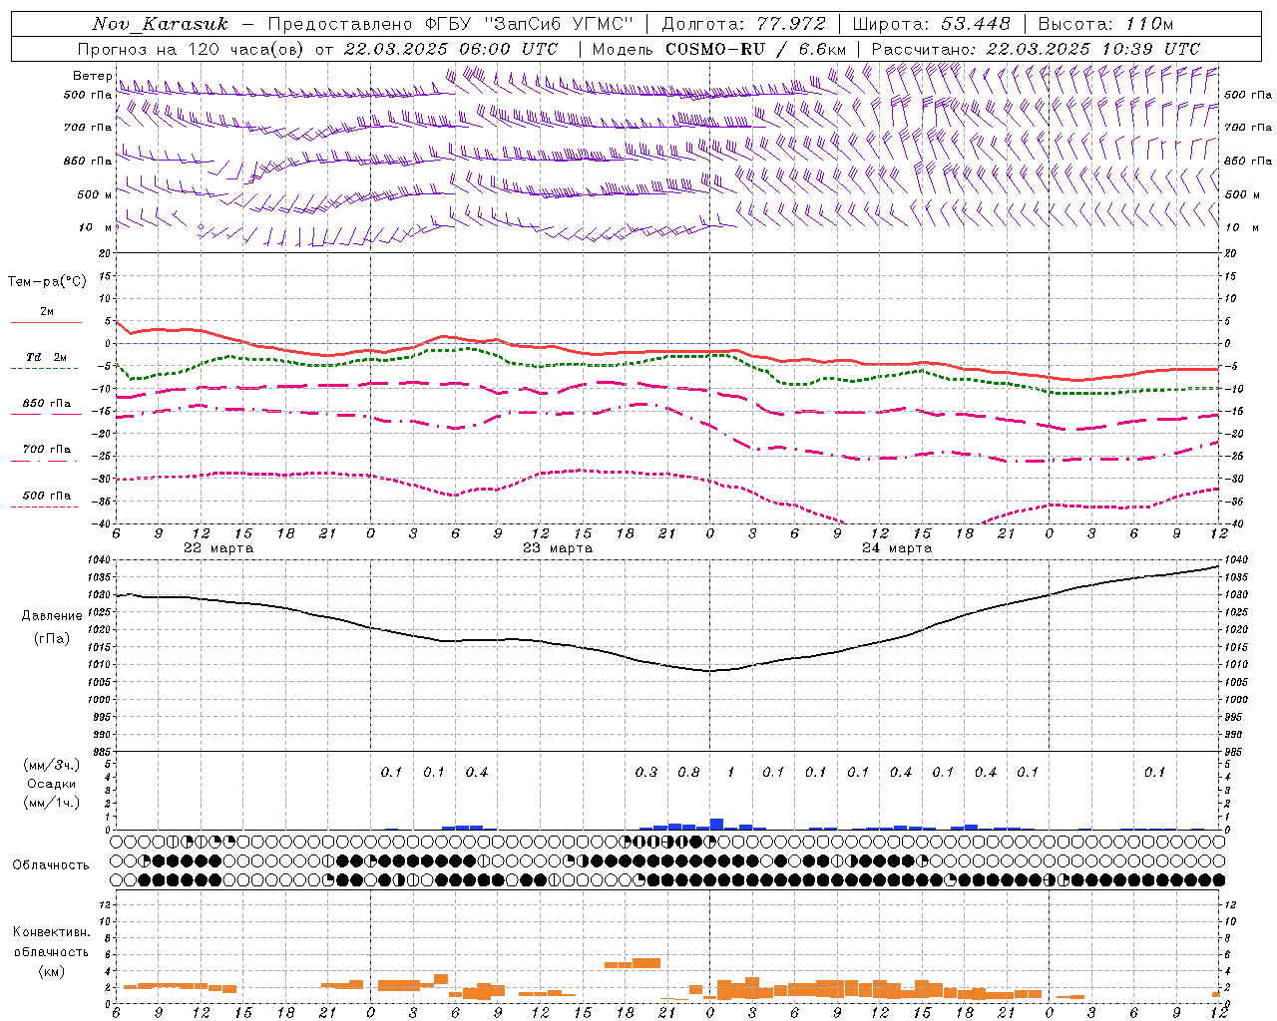Image resolution: width=1277 pixels, height=1021 pixels.
Task: Select the right 850 гПа wind level label
Action: pyautogui.click(x=1248, y=161)
